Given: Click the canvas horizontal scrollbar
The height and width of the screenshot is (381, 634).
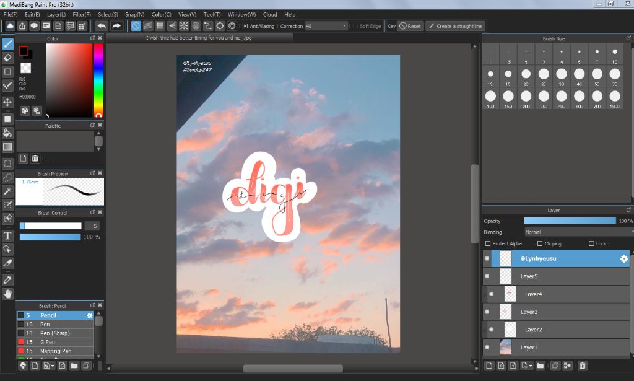Looking at the screenshot, I should click(x=293, y=369).
